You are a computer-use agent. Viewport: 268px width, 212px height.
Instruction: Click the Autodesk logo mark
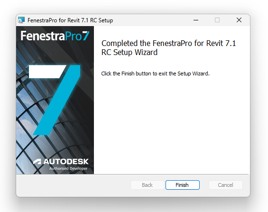point(37,161)
